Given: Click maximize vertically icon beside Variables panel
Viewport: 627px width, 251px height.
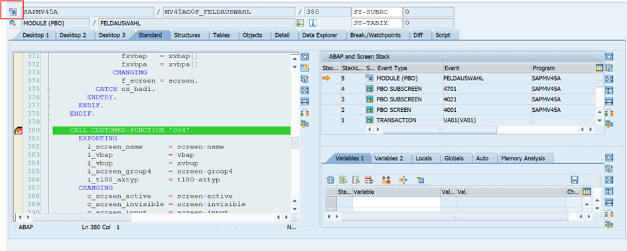Looking at the screenshot, I should click(x=609, y=191).
